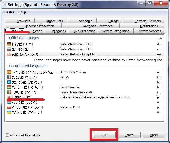Click the Contributed languages group header
170x143 pixels.
point(28,66)
